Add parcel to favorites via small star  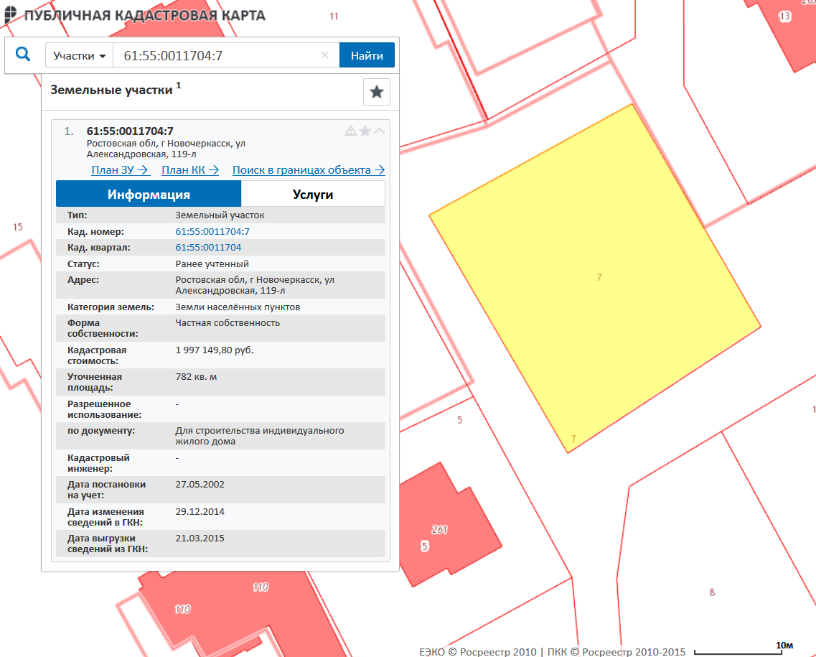click(365, 131)
